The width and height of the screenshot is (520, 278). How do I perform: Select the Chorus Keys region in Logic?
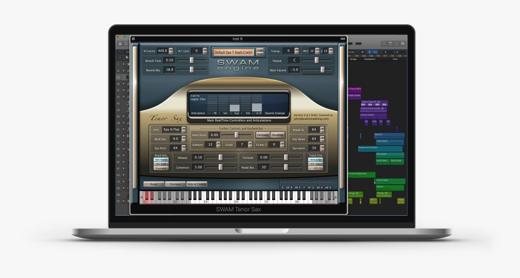(x=390, y=181)
